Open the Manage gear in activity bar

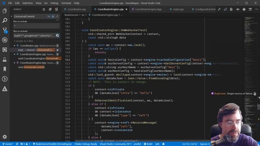pyautogui.click(x=4, y=137)
